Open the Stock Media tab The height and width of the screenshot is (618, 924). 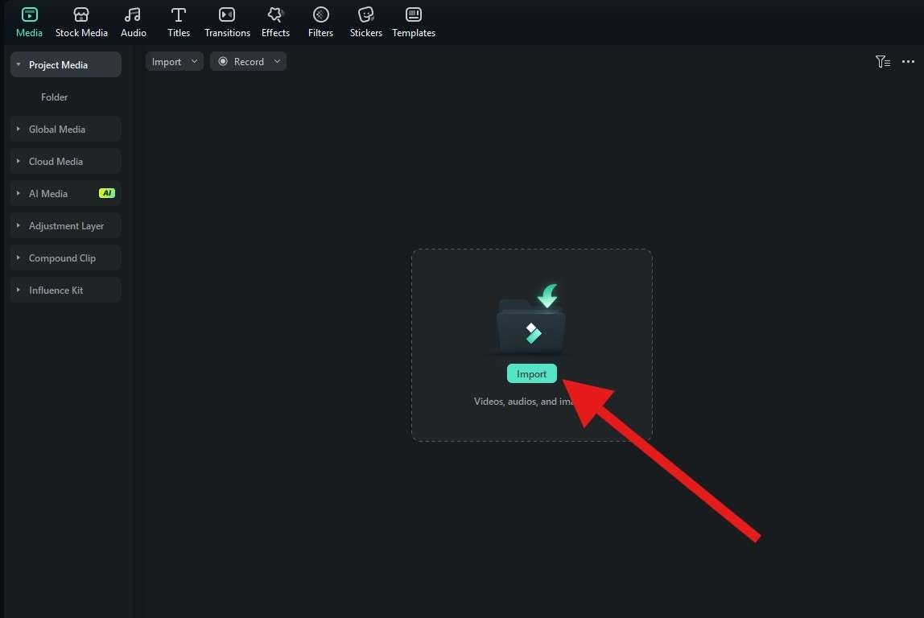pyautogui.click(x=81, y=23)
